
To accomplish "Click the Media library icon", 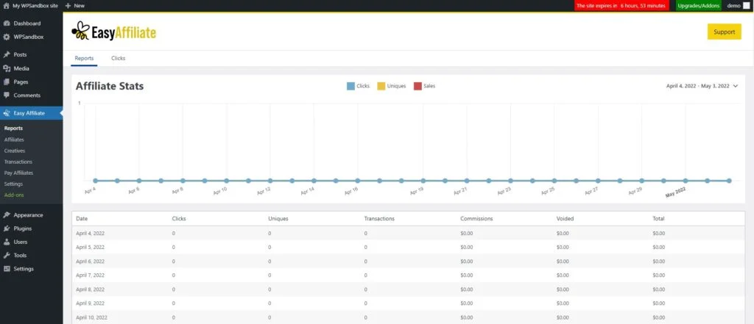I will (x=7, y=68).
